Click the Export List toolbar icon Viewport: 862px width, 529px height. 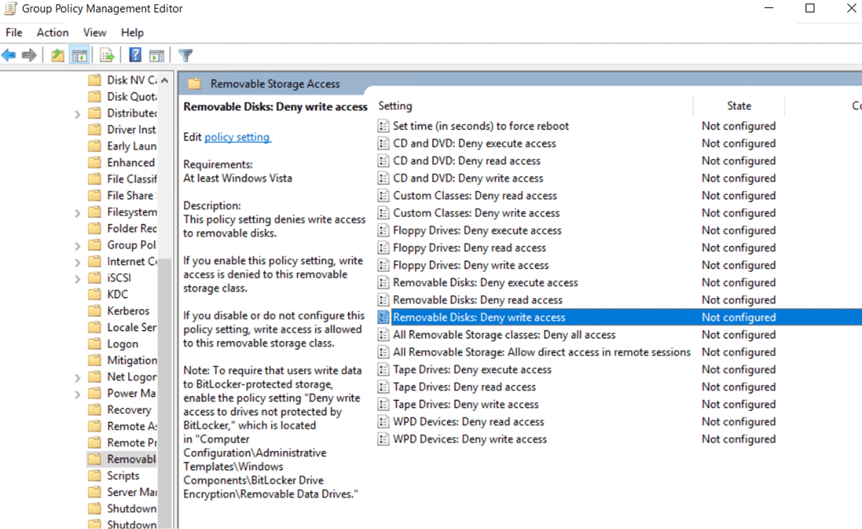(x=107, y=56)
